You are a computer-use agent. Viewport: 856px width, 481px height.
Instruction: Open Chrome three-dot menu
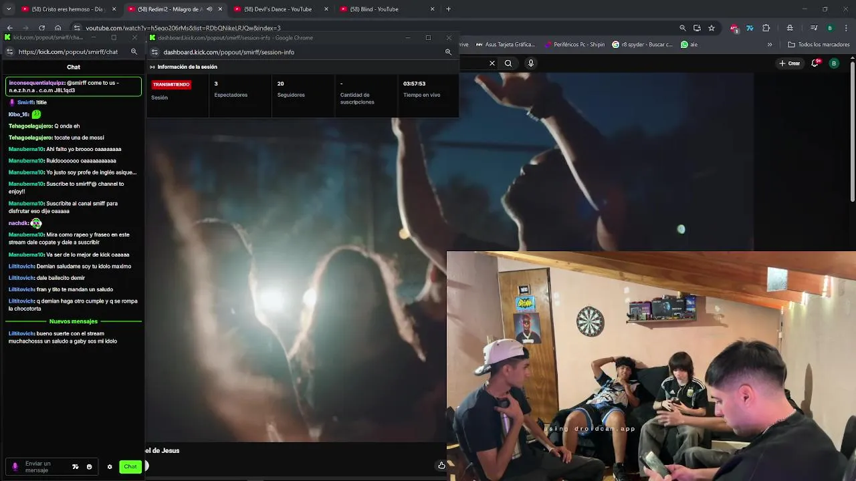tap(845, 28)
